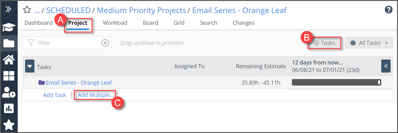Click the plus Tasks button

324,43
